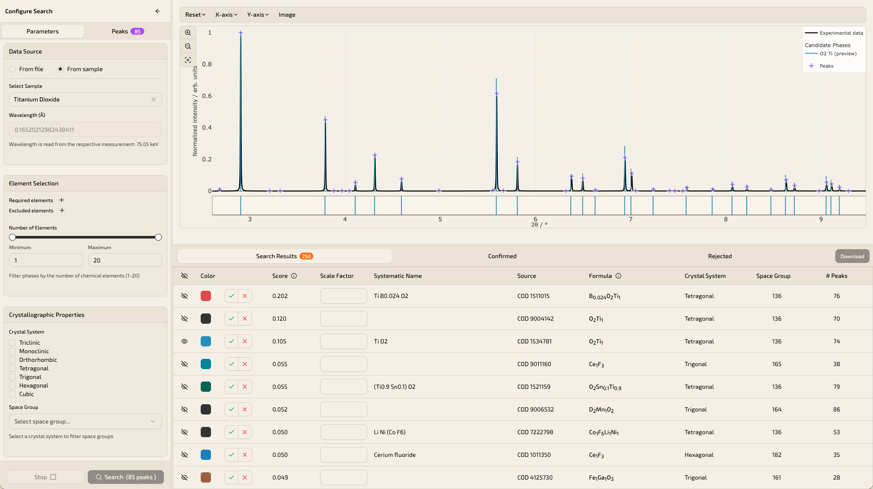Add a required element with the plus icon
The width and height of the screenshot is (873, 489).
[61, 200]
